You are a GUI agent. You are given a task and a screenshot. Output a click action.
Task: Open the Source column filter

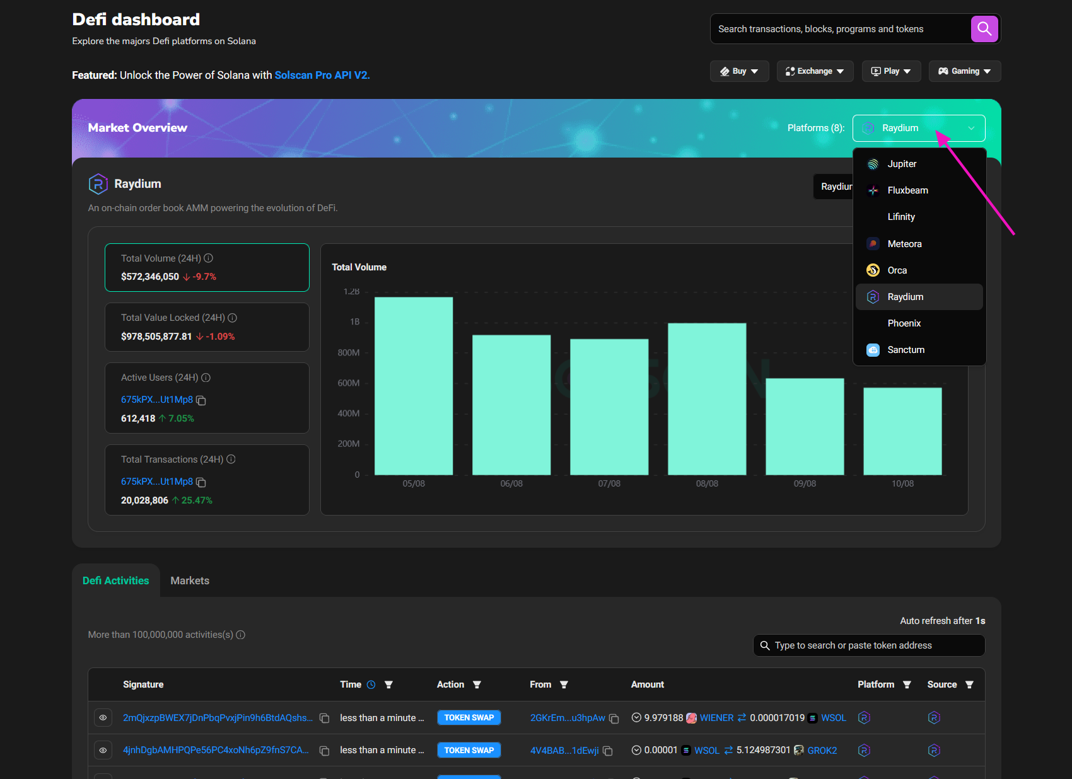point(969,684)
